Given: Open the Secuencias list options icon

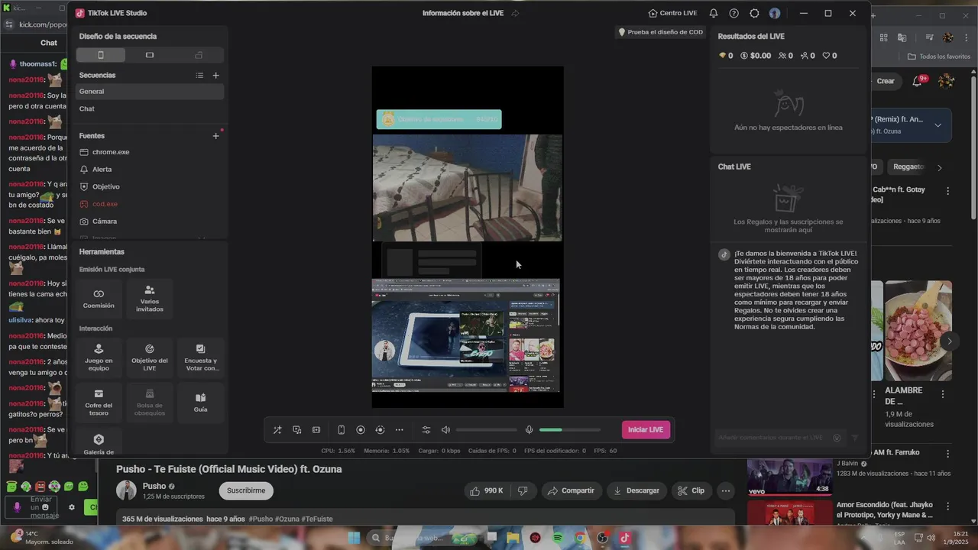Looking at the screenshot, I should (x=199, y=75).
